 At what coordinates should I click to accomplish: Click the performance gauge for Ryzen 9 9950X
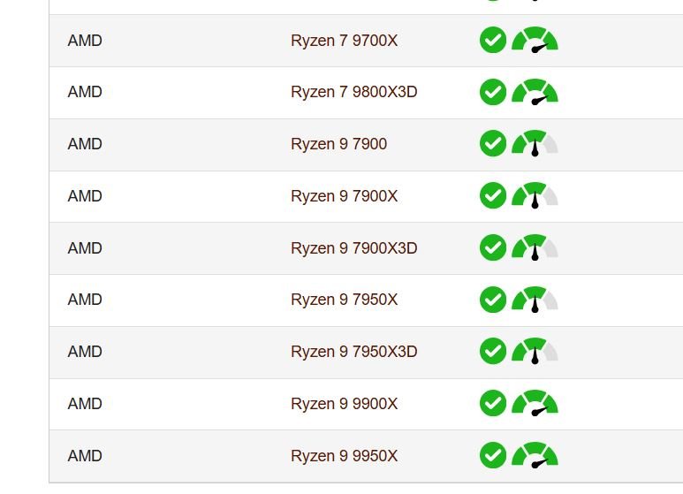pyautogui.click(x=535, y=455)
